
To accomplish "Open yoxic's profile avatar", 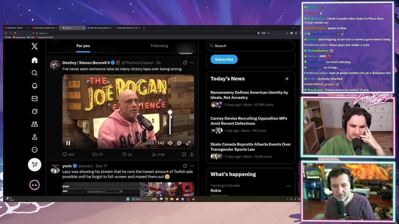I will coord(55,168).
